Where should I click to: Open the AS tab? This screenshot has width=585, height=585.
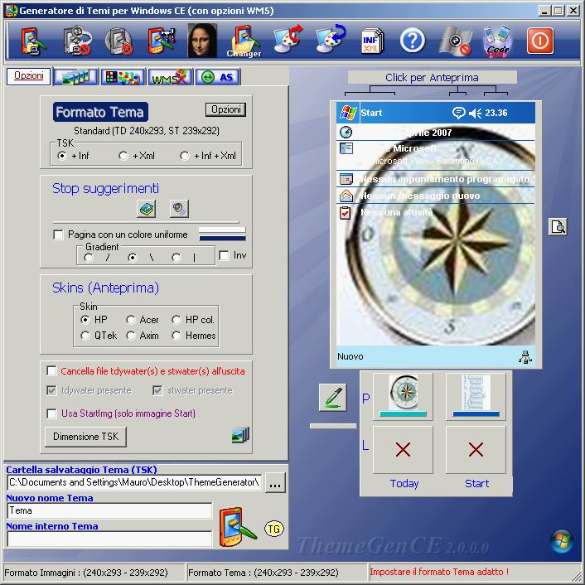pyautogui.click(x=220, y=77)
